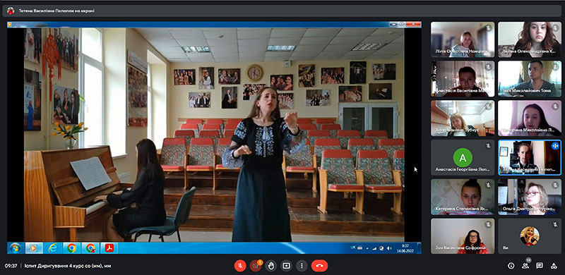The image size is (565, 275).
Task: Select Катерина Степанівна participant tile
Action: 463,197
